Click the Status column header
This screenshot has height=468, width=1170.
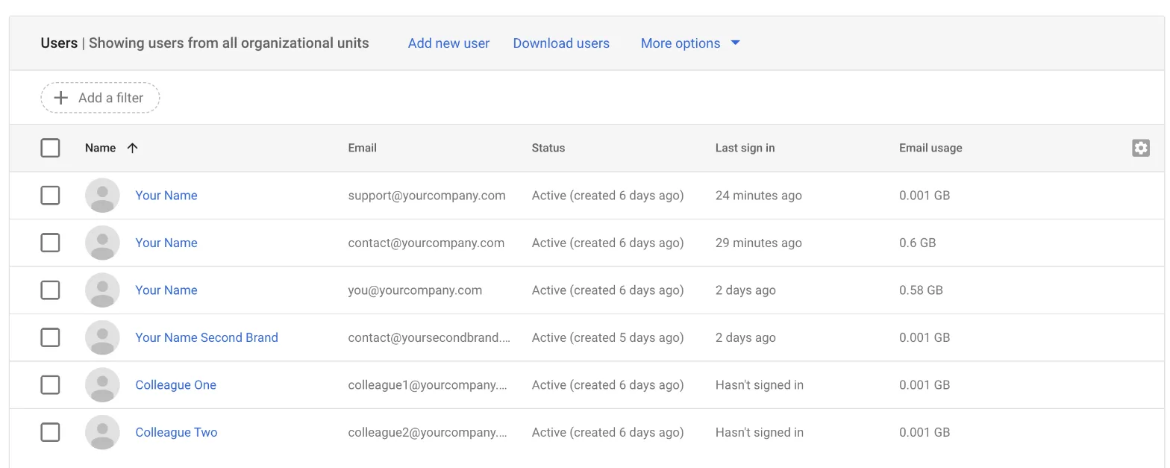(548, 148)
